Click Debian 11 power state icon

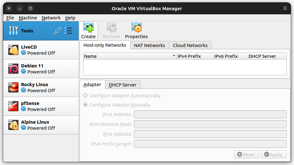[x=24, y=71]
